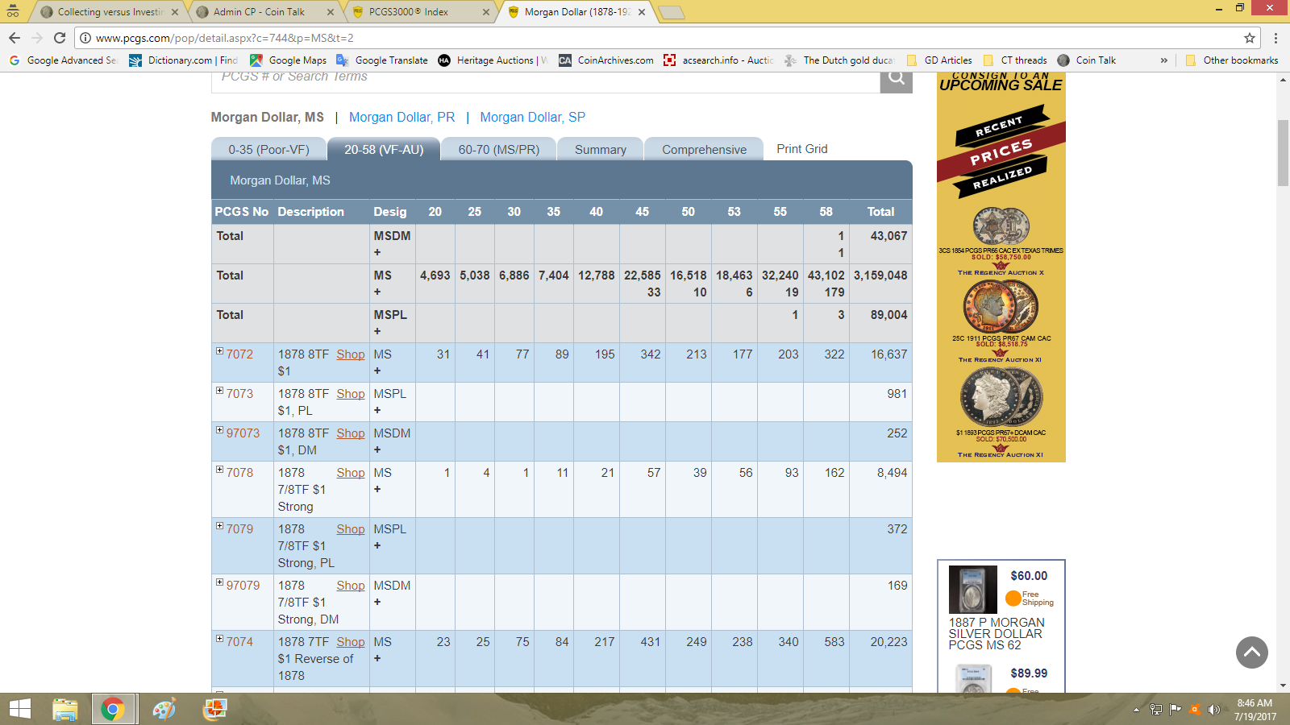
Task: Select the 20-58 (VF-AU) tab
Action: pyautogui.click(x=384, y=149)
